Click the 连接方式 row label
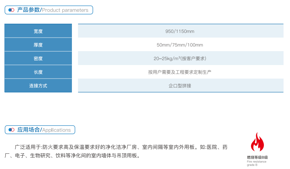This screenshot has width=290, height=169. pyautogui.click(x=38, y=86)
